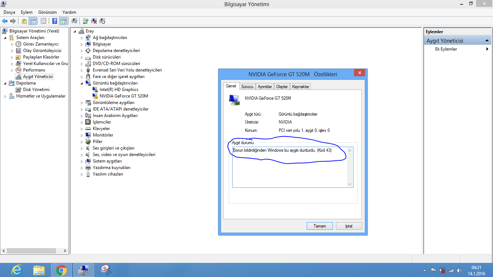Click the device status text box
493x277 pixels.
(x=293, y=167)
